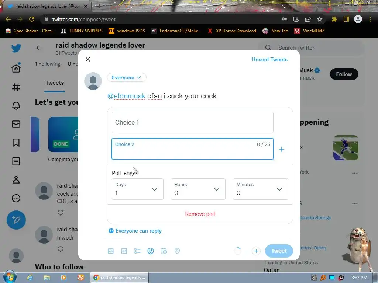Open the Explore hashtag icon

click(16, 87)
